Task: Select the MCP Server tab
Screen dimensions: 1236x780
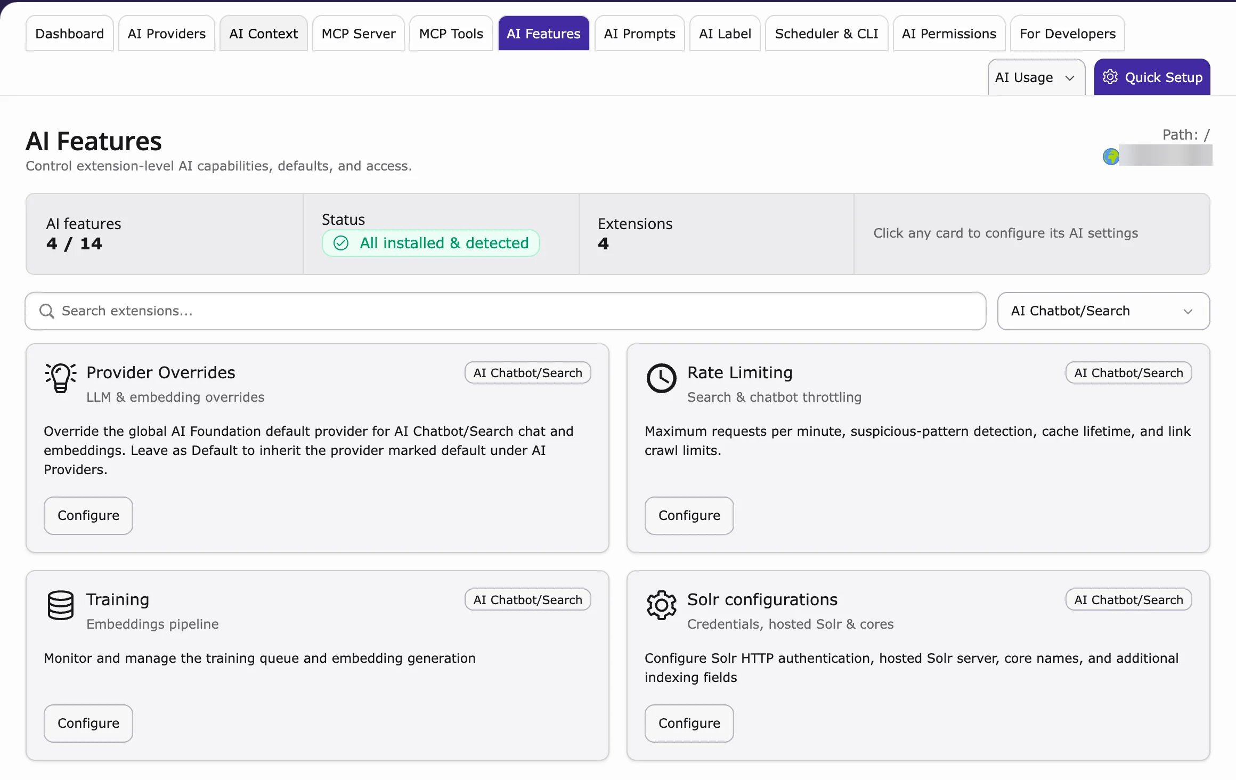Action: (359, 34)
